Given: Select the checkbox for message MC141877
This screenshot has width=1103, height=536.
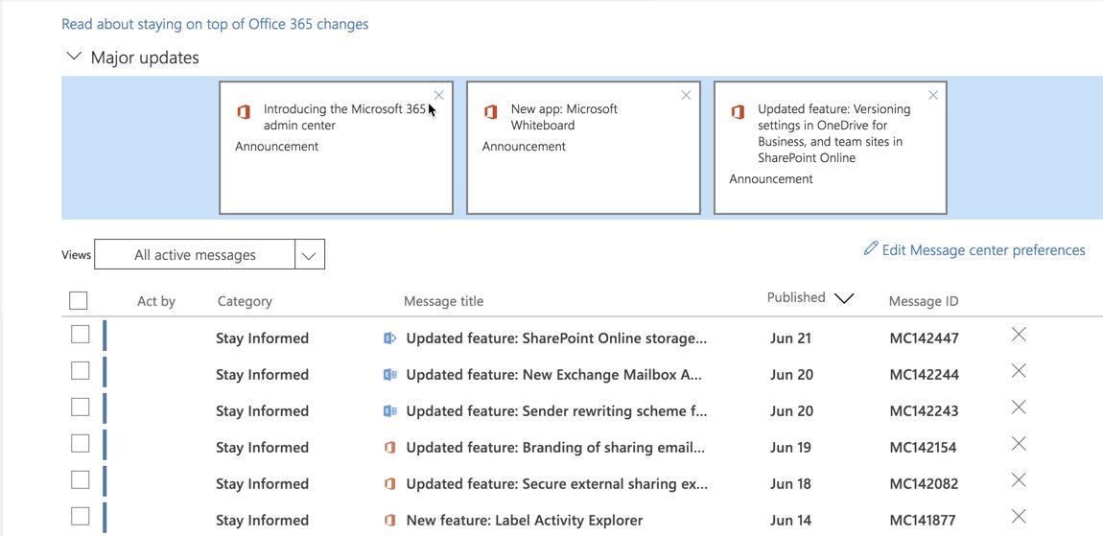Looking at the screenshot, I should [x=81, y=516].
